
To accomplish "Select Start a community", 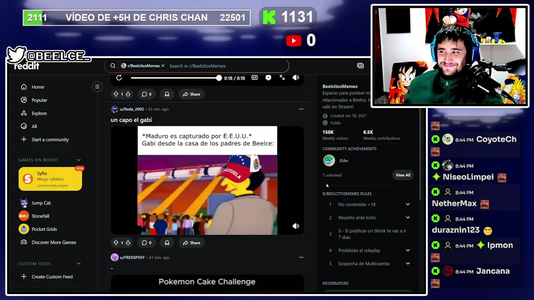I will pyautogui.click(x=50, y=140).
